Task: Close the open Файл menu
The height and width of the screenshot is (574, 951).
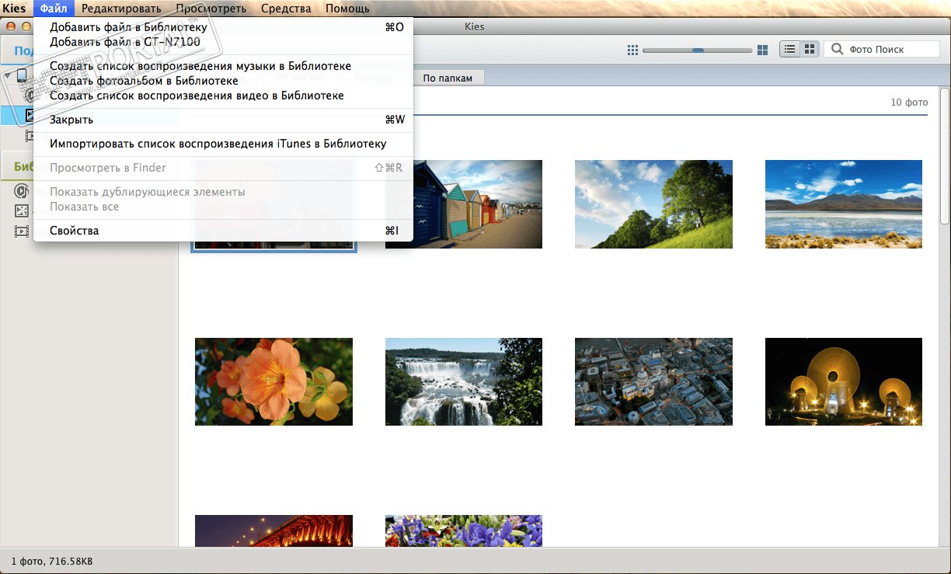Action: pyautogui.click(x=54, y=9)
